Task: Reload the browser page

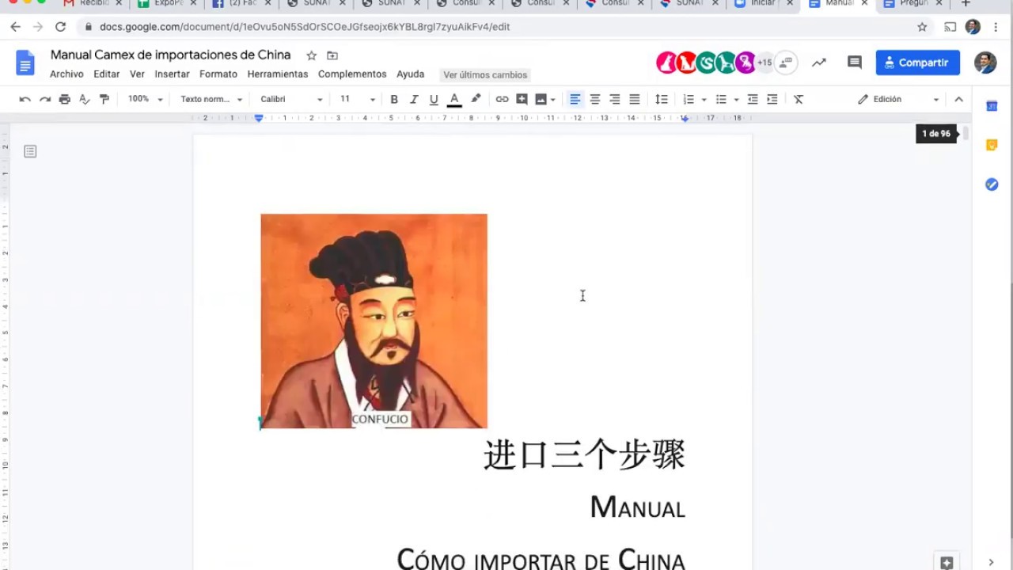Action: point(60,27)
